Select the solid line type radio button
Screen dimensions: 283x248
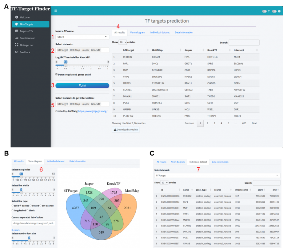pyautogui.click(x=12, y=206)
